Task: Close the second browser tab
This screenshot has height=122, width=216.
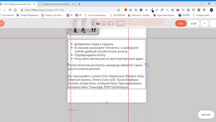Action: (73, 4)
